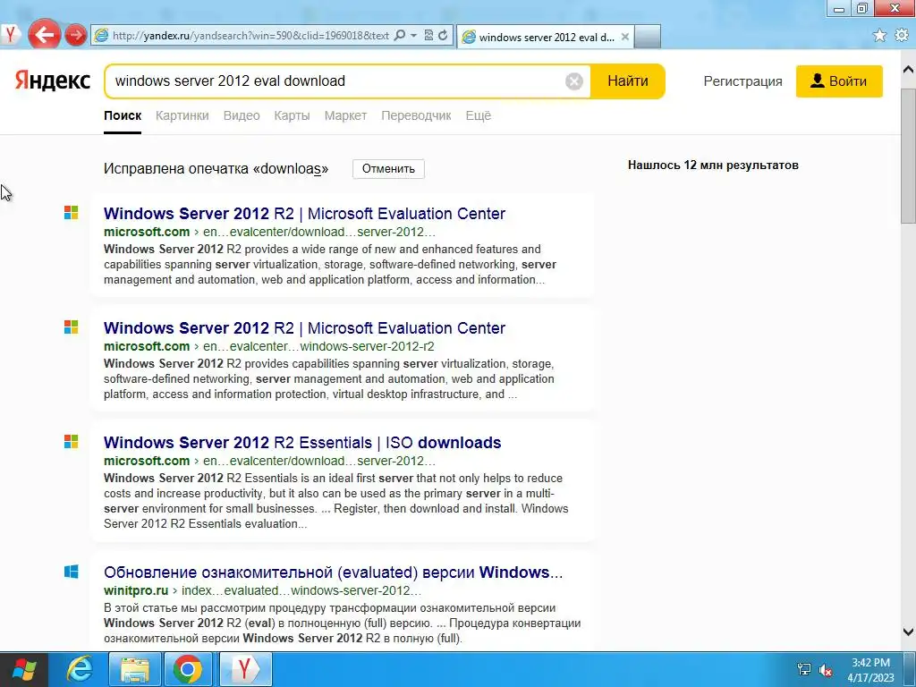Image resolution: width=916 pixels, height=687 pixels.
Task: Click the compatibility view icon in address bar
Action: (x=428, y=36)
